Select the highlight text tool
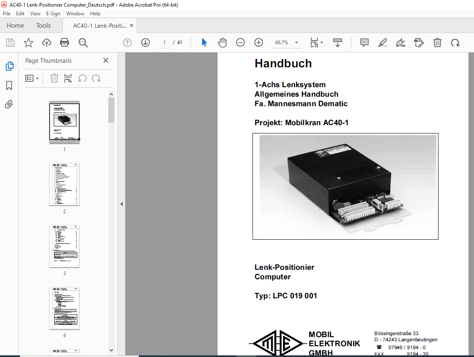 (x=383, y=43)
